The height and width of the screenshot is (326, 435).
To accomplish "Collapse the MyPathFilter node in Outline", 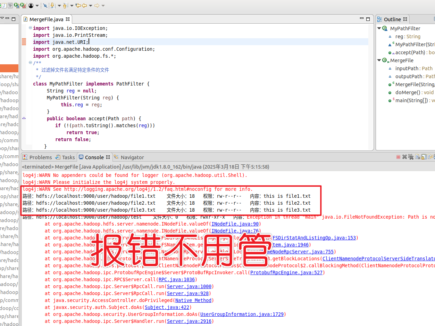I will (x=379, y=28).
